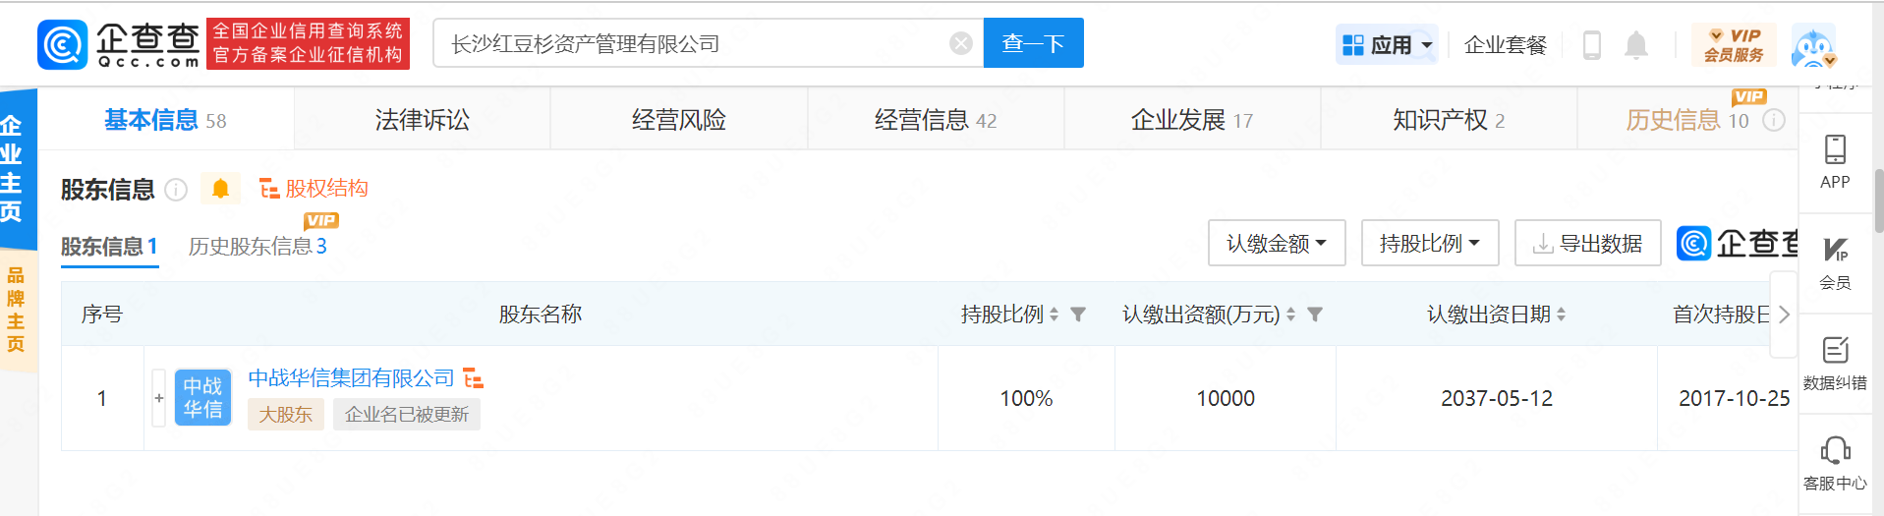
Task: Click the 2037-05-12 date cell
Action: tap(1497, 398)
